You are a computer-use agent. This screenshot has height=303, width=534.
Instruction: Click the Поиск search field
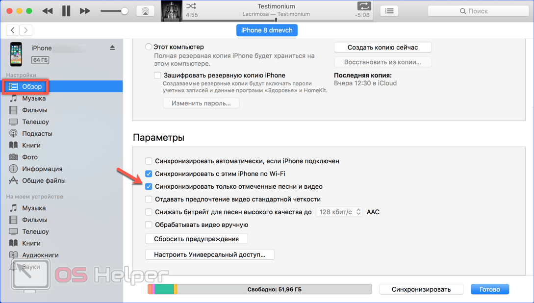click(x=478, y=11)
